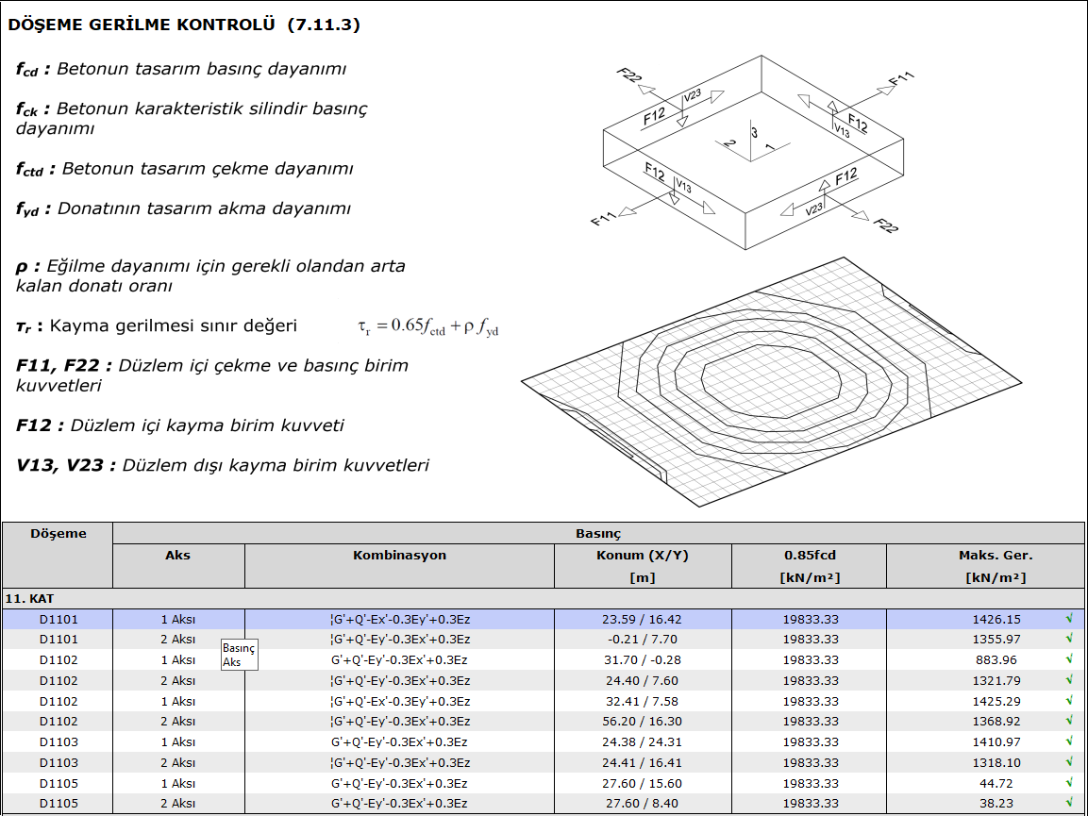Viewport: 1088px width, 816px height.
Task: Click the Döşeme column header
Action: (x=58, y=534)
